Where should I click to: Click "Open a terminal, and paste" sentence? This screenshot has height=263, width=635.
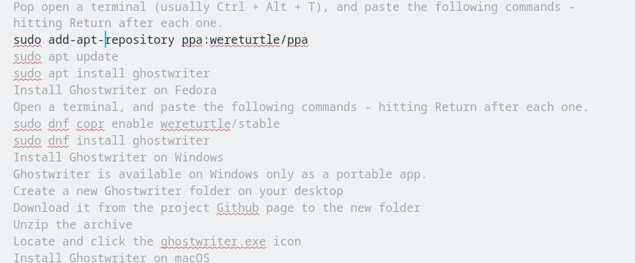301,107
